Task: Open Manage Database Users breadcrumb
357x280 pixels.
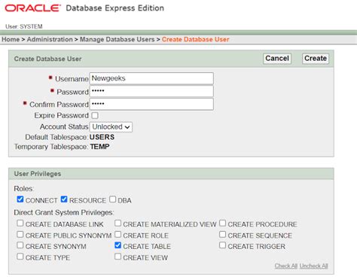Action: point(117,39)
